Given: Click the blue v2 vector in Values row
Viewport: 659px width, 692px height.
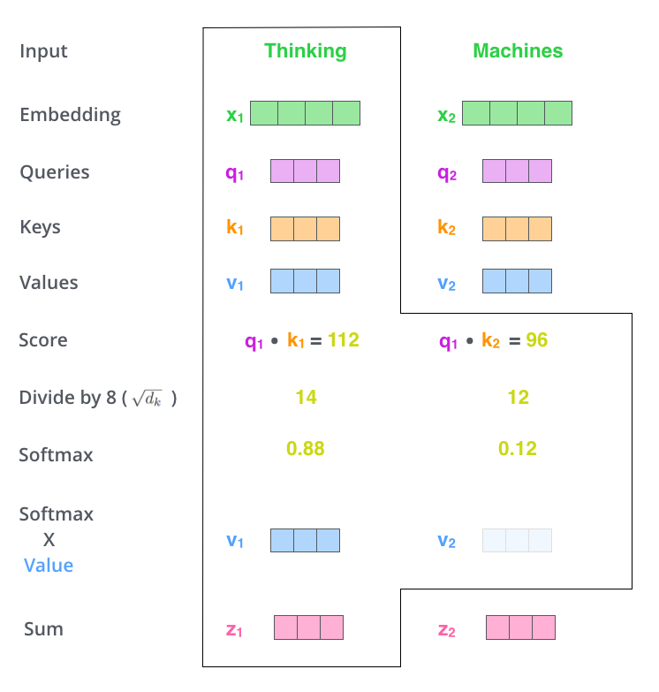Looking at the screenshot, I should [x=517, y=281].
